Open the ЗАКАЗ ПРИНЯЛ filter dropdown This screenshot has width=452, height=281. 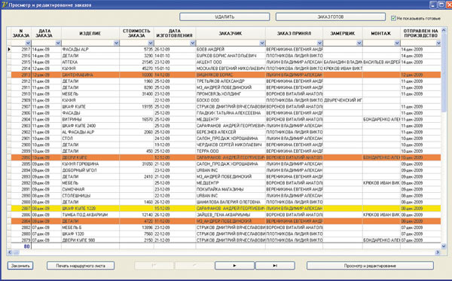[319, 43]
